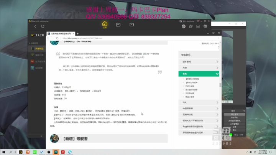Expand the 峡谷更新 section
Screen dimensions: 276x155
199,109
